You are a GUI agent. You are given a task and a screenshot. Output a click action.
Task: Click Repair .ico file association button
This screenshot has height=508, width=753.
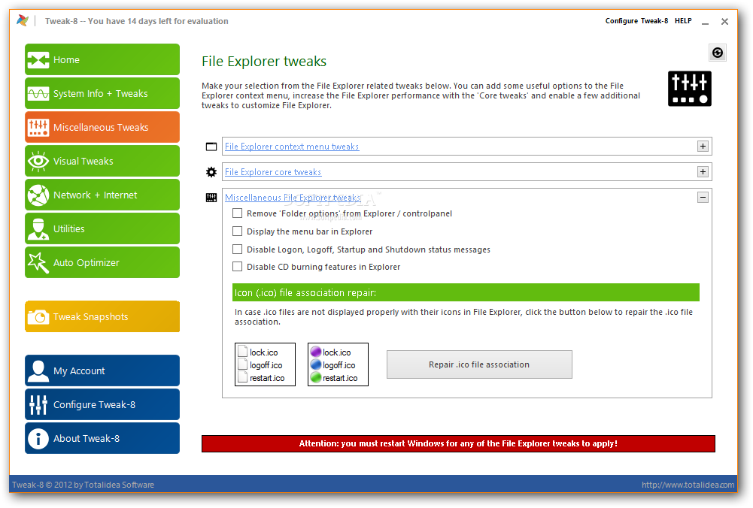pos(479,364)
